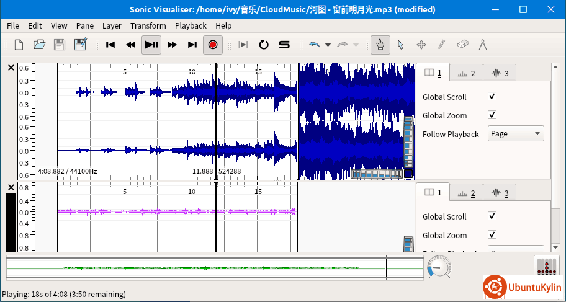The image size is (566, 302).
Task: Adjust the playback volume dial
Action: (x=439, y=267)
